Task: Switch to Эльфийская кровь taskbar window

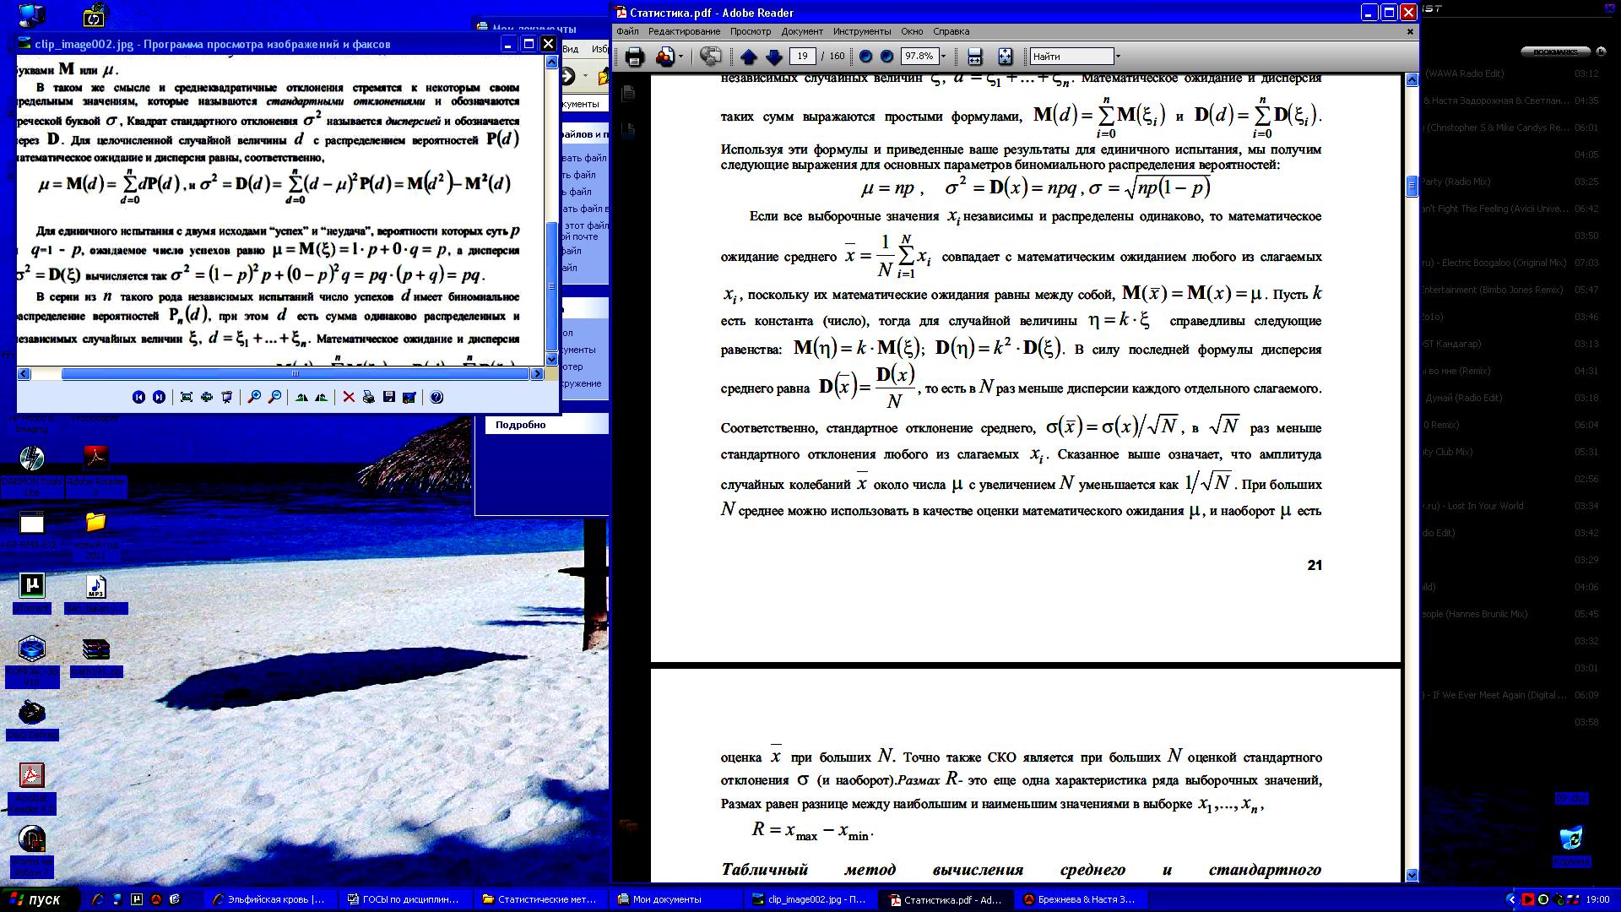Action: pyautogui.click(x=269, y=899)
